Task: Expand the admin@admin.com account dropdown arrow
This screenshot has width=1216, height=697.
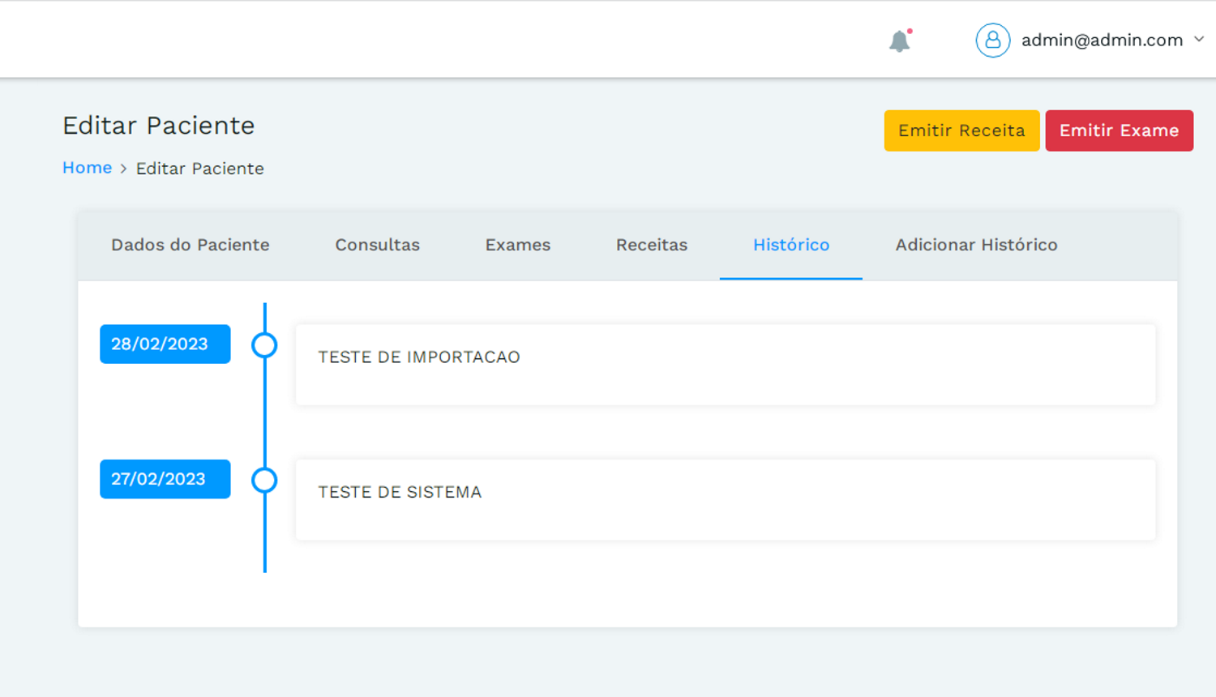Action: [1199, 39]
